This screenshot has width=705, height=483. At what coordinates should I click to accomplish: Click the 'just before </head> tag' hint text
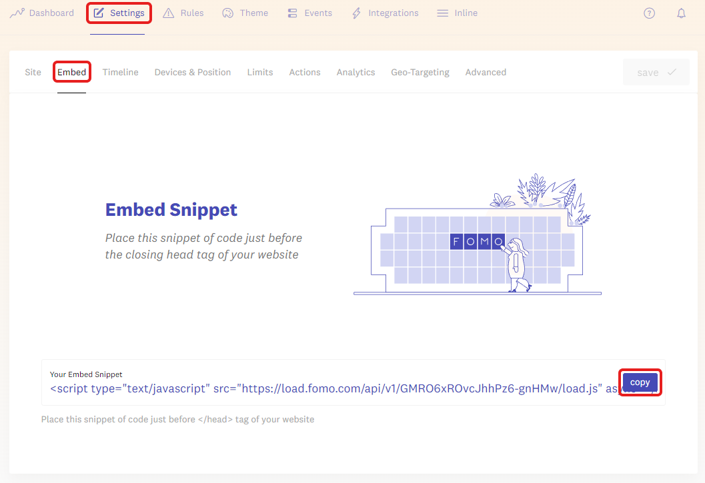tap(177, 419)
